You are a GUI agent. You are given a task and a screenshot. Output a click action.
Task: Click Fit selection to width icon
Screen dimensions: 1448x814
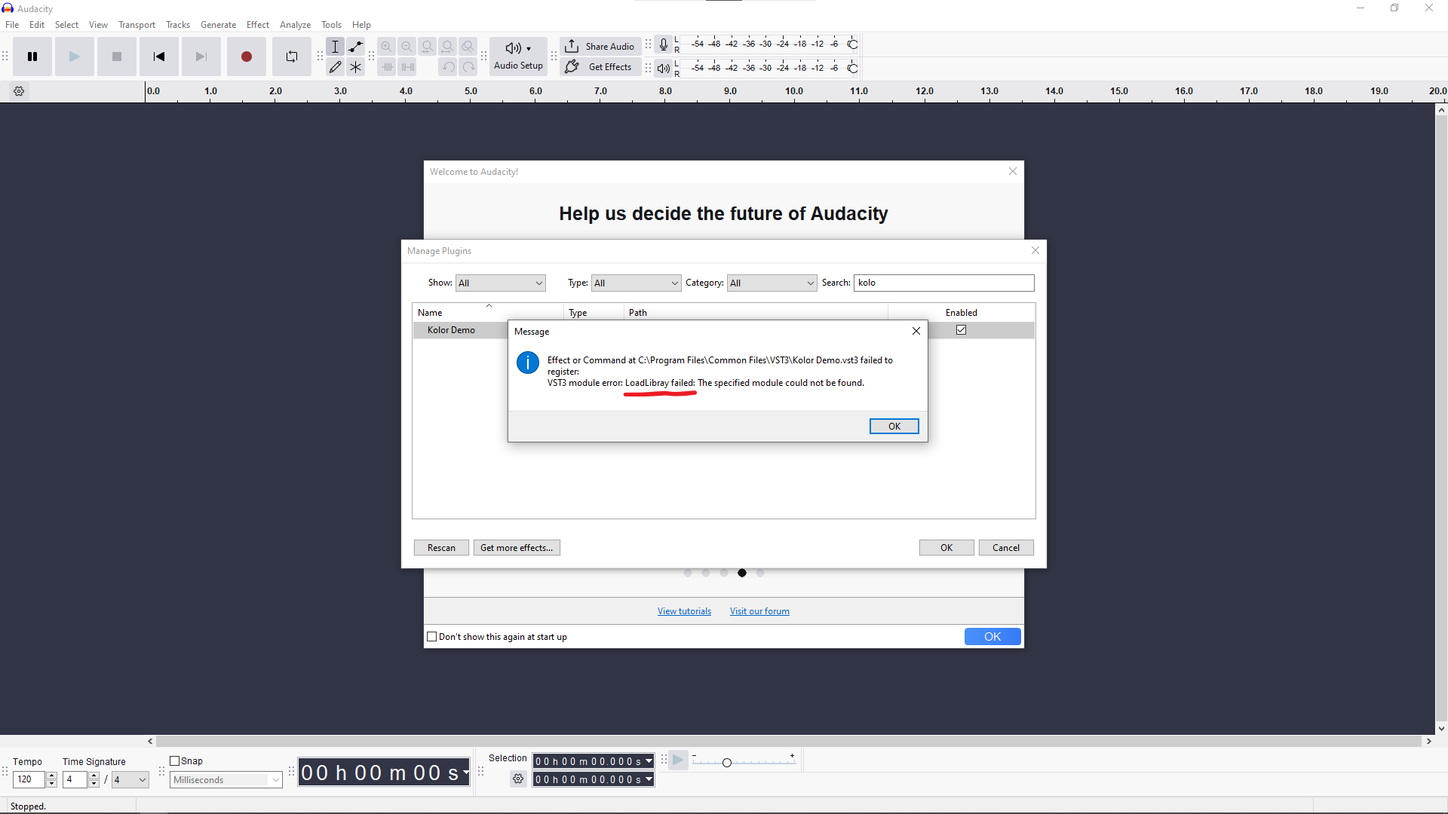(x=428, y=47)
